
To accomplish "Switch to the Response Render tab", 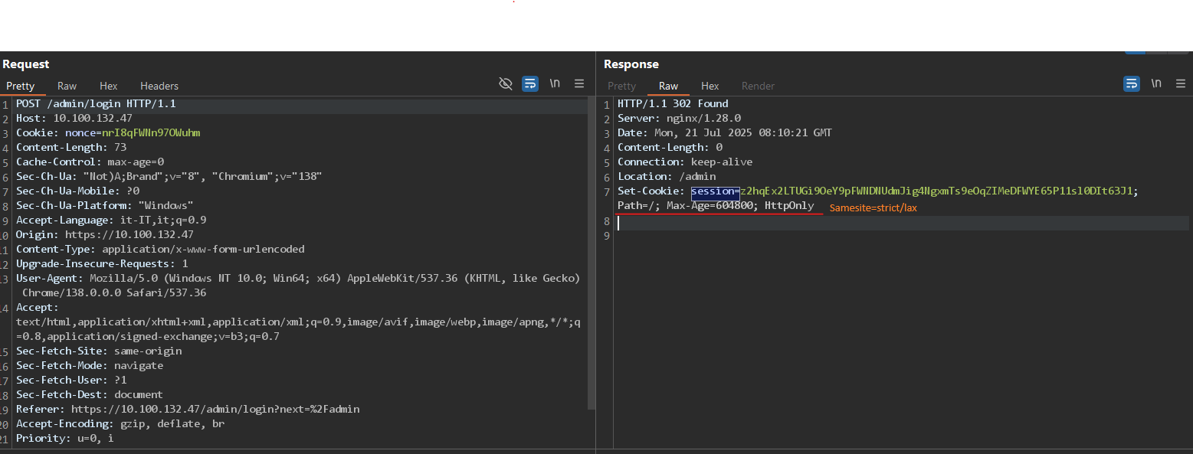I will click(x=758, y=87).
